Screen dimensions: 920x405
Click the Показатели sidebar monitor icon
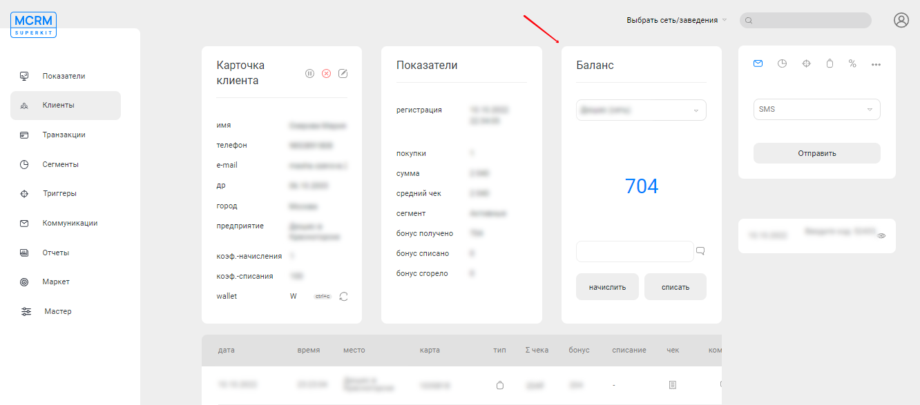click(24, 76)
